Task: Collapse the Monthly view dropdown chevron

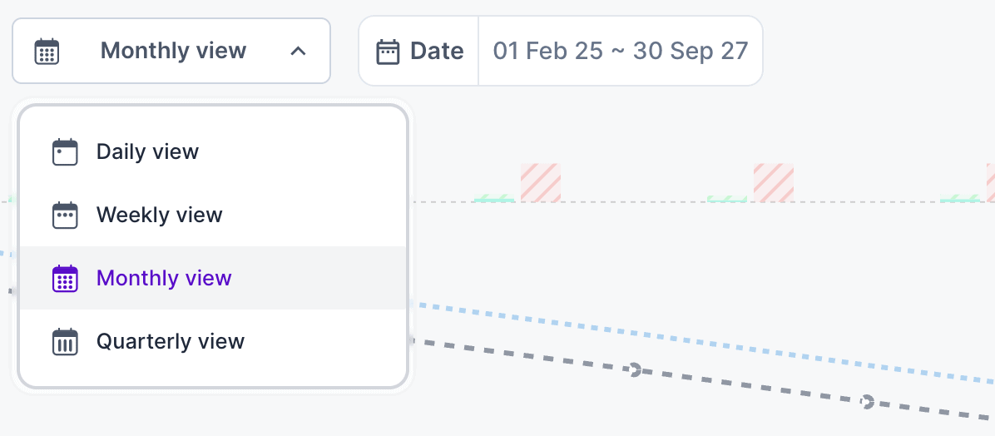Action: (298, 51)
